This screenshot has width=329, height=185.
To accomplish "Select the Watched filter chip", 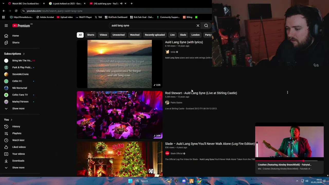I will point(135,35).
